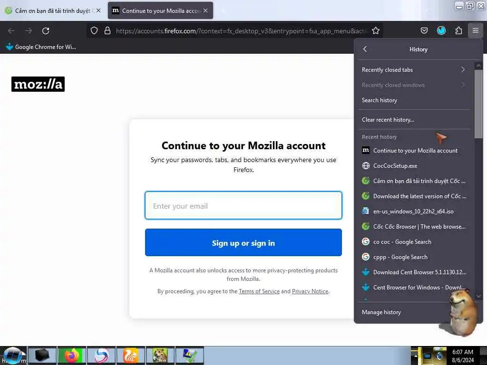Viewport: 487px width, 365px height.
Task: Open the Privacy Notice link
Action: tap(310, 291)
